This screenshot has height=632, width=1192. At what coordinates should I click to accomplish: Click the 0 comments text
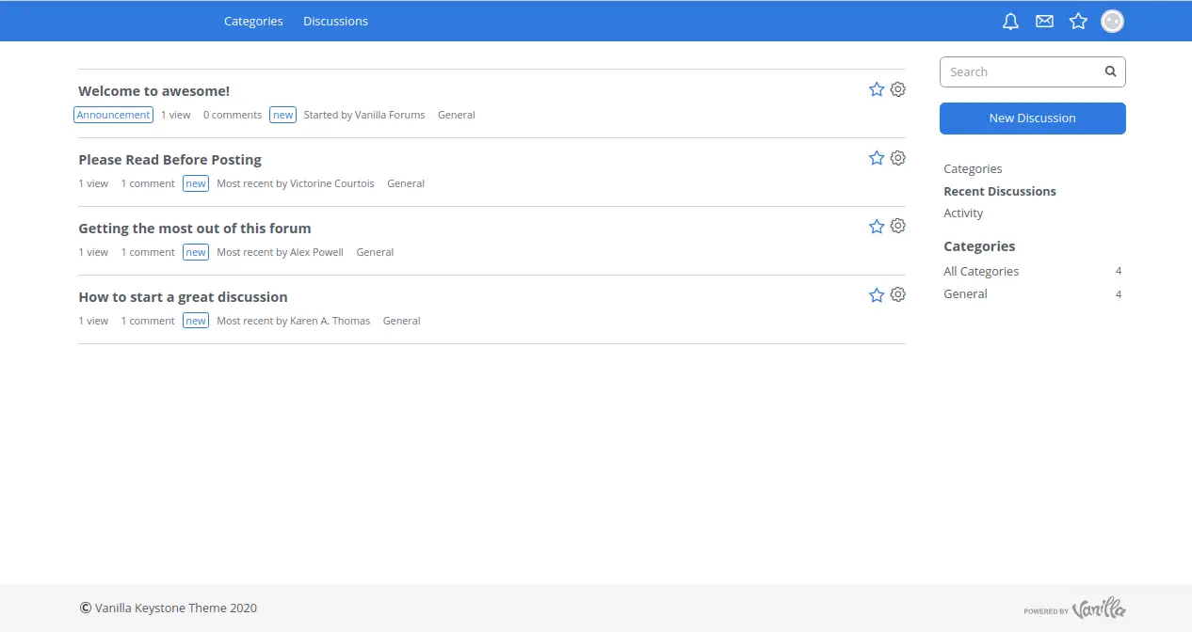[233, 115]
